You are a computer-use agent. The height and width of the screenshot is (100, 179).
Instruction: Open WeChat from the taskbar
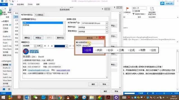36,97
